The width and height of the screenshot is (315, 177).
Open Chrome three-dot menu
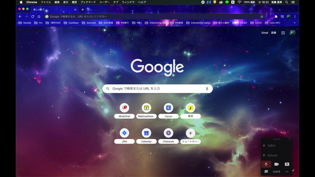pos(295,17)
